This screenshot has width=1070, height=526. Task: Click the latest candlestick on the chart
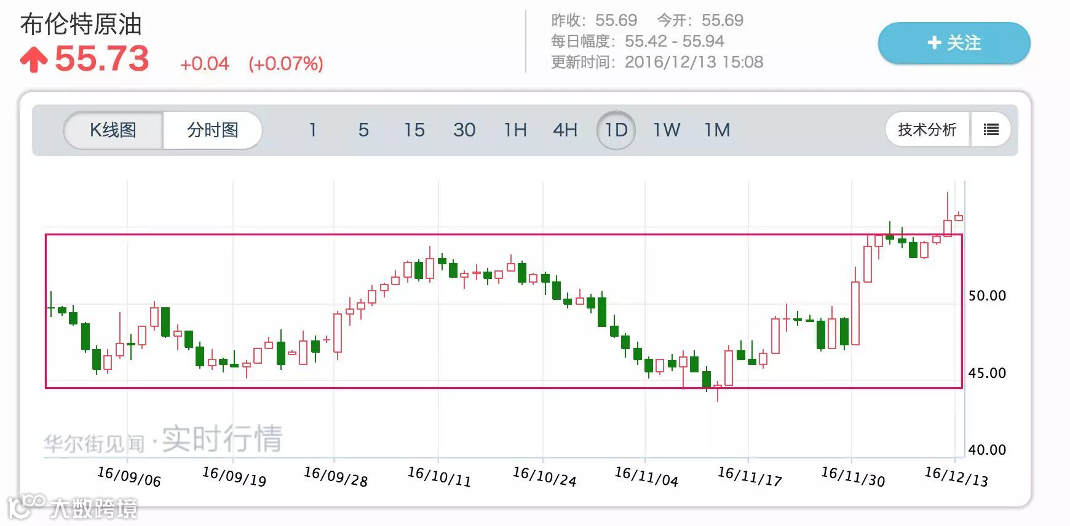pyautogui.click(x=959, y=217)
